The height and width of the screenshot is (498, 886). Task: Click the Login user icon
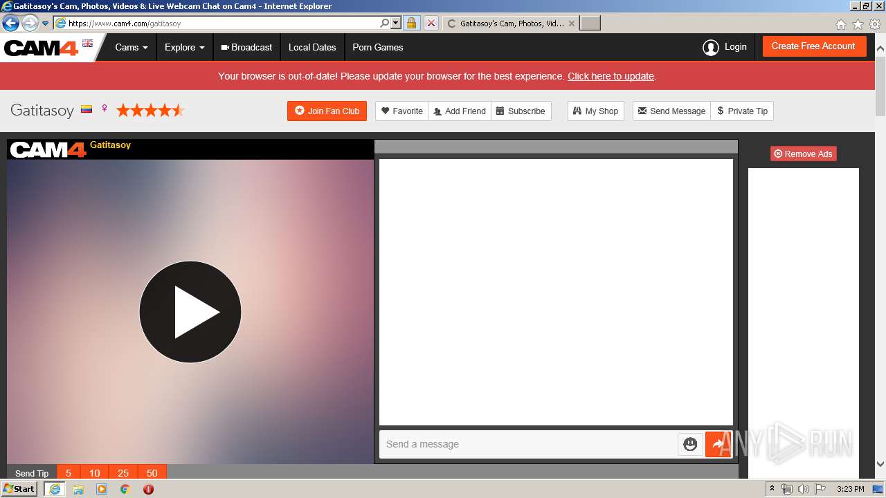coord(711,47)
